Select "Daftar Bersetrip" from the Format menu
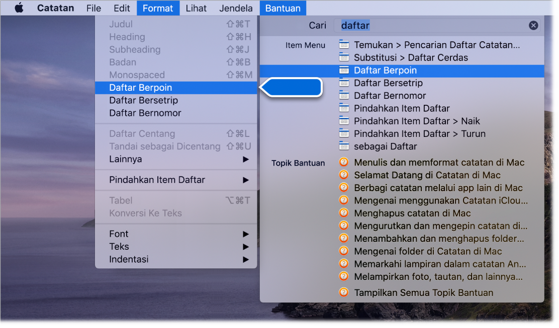The width and height of the screenshot is (559, 328). click(144, 100)
